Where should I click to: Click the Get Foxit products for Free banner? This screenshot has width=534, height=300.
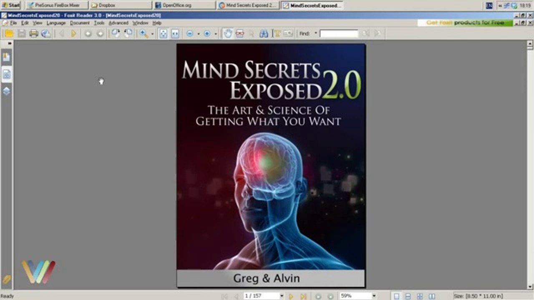point(465,23)
